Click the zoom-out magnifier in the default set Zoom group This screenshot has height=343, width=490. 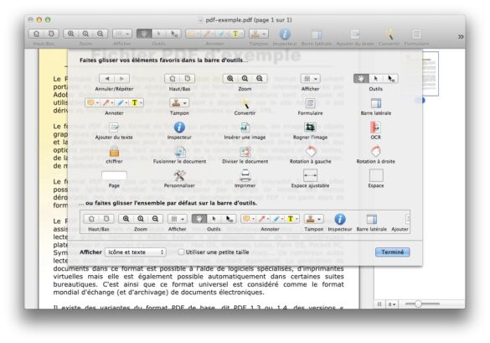[x=155, y=219]
